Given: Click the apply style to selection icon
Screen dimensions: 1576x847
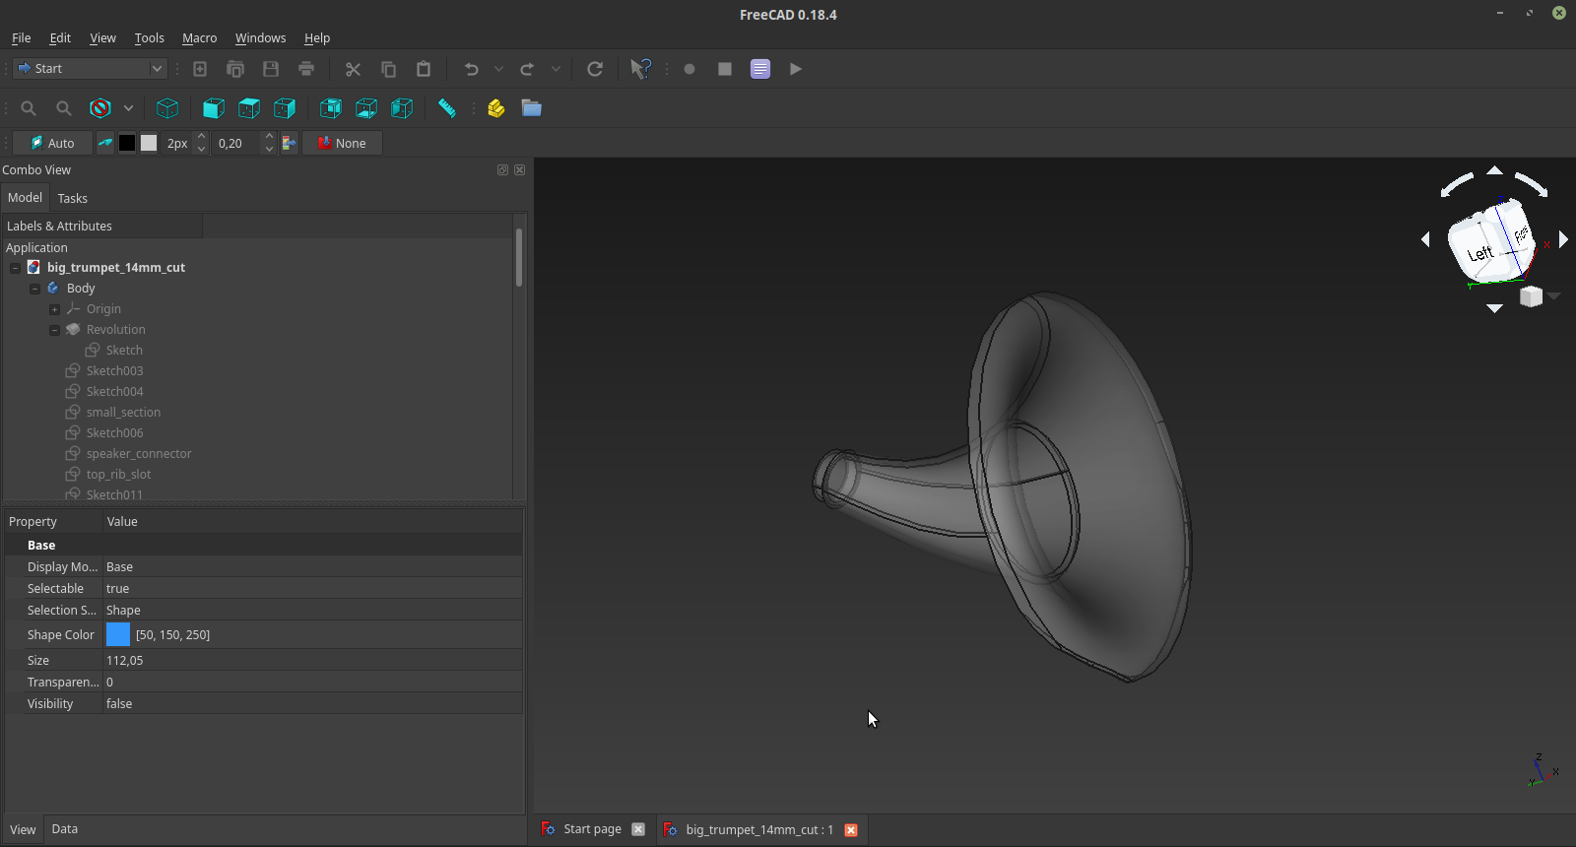Looking at the screenshot, I should 290,143.
